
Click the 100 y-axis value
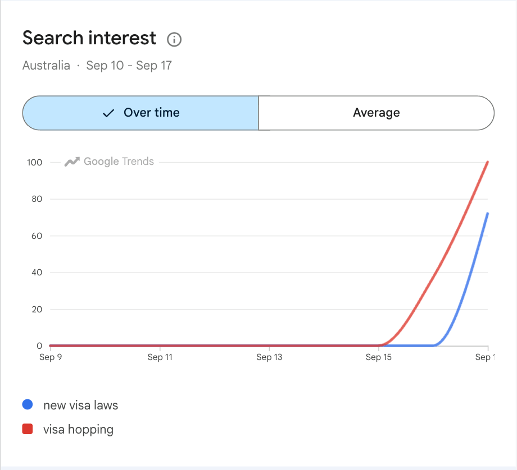[35, 162]
